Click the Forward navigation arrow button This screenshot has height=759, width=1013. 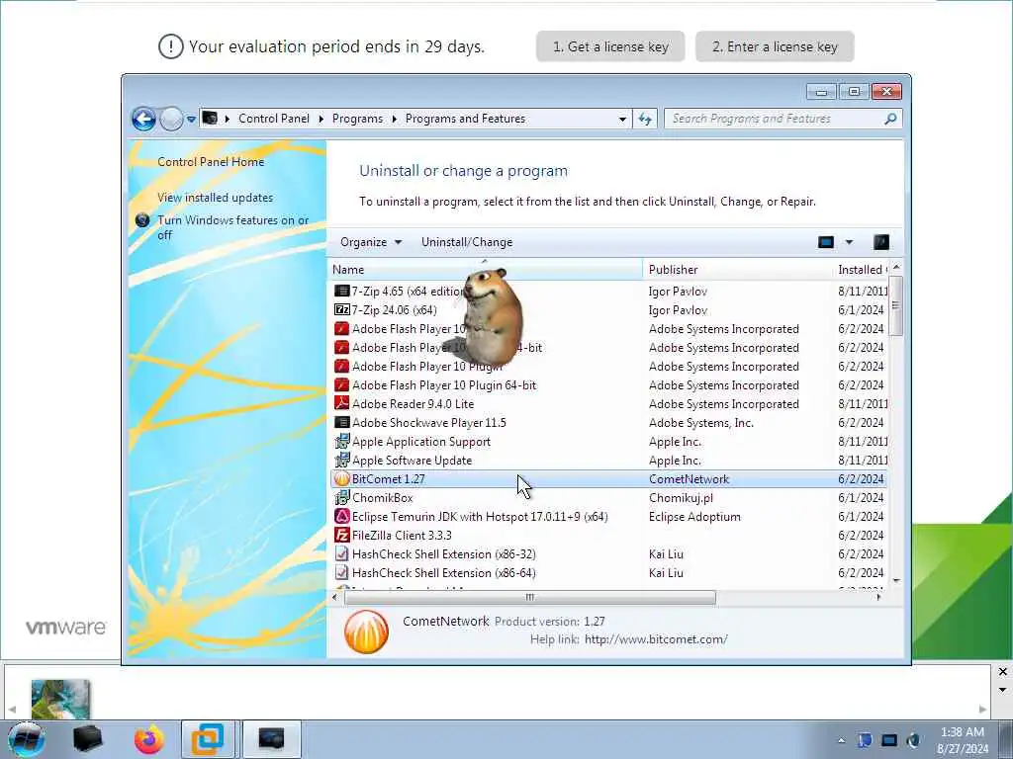tap(170, 119)
